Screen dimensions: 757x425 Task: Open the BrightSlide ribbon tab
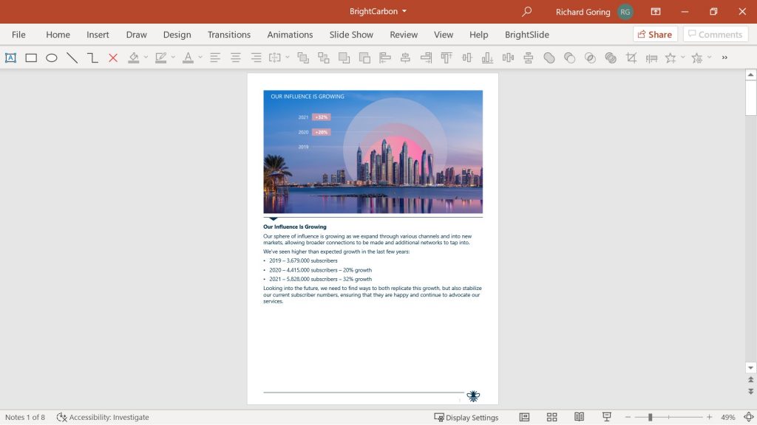click(x=526, y=34)
